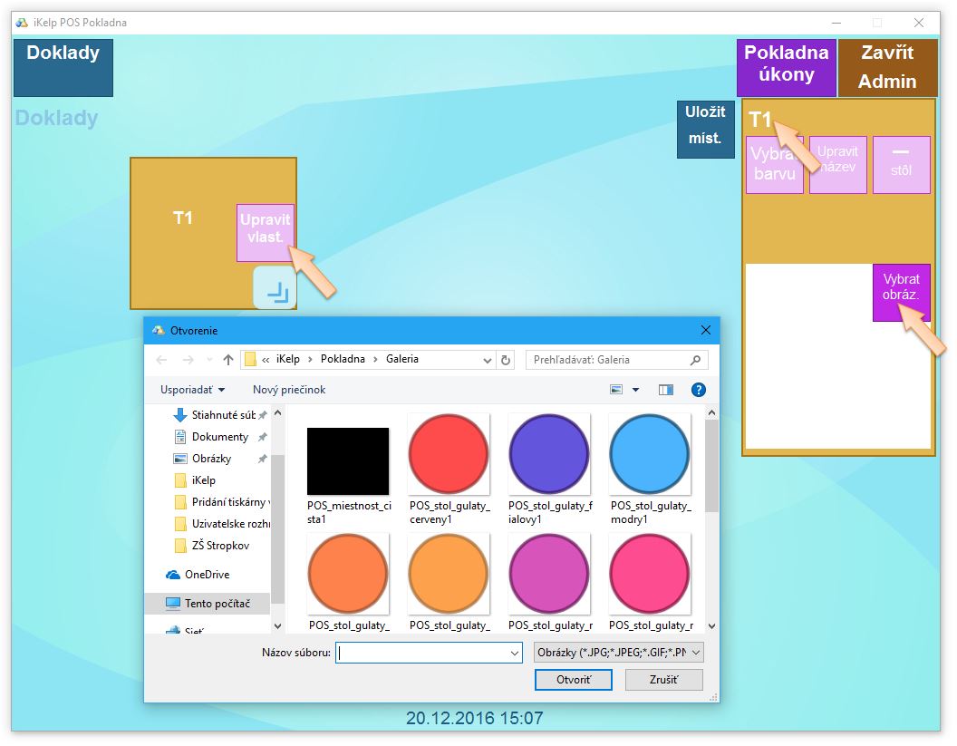Expand the Usporiadať dropdown menu
957x746 pixels.
[x=192, y=390]
